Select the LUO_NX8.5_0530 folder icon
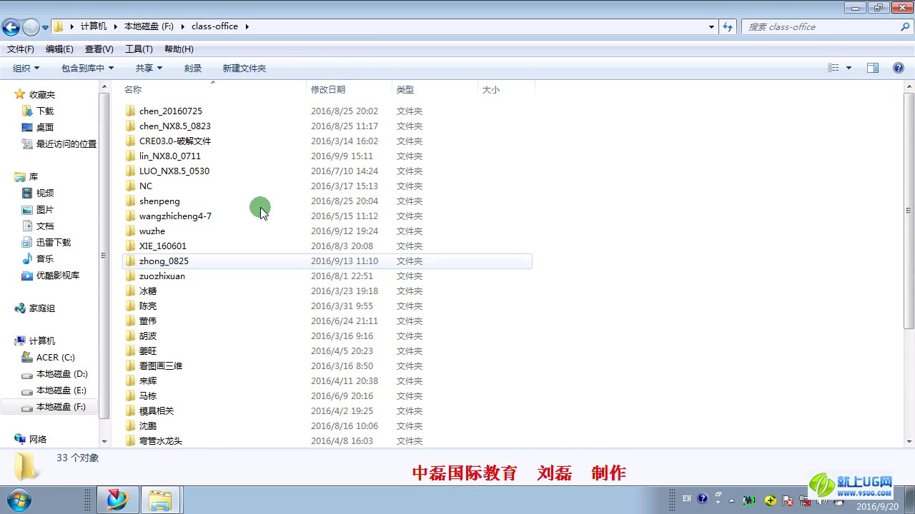The height and width of the screenshot is (514, 915). pyautogui.click(x=130, y=171)
